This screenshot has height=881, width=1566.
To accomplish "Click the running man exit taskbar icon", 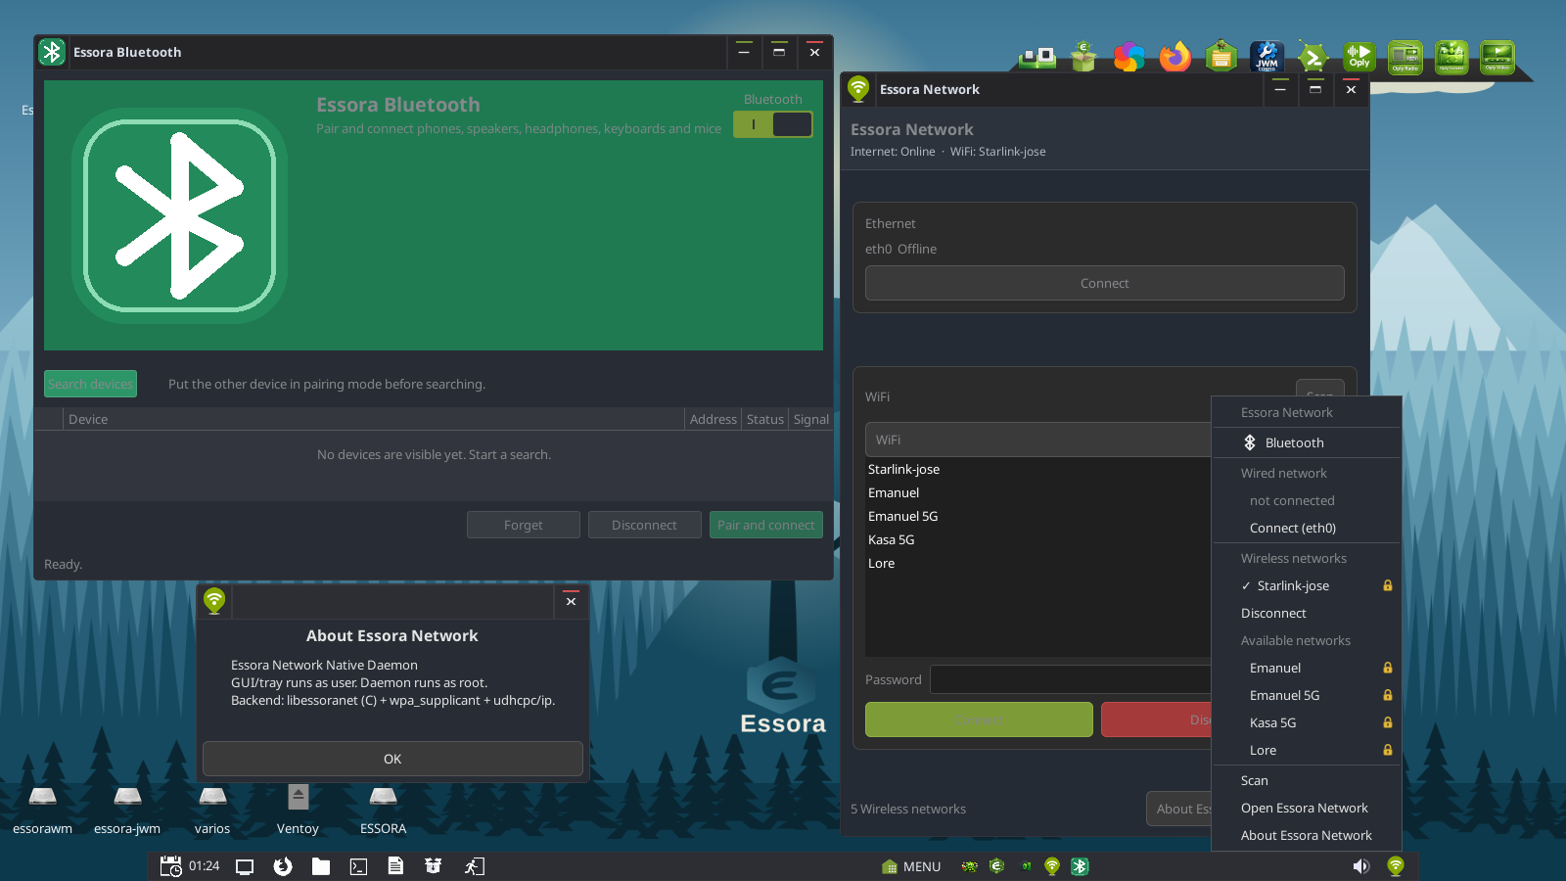I will point(474,866).
